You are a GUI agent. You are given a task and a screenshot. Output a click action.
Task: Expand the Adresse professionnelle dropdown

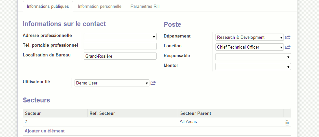154,37
